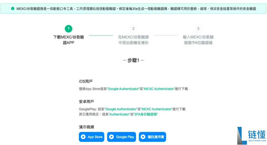Click the play icon on 騰訊應用寶 button

coord(143,137)
